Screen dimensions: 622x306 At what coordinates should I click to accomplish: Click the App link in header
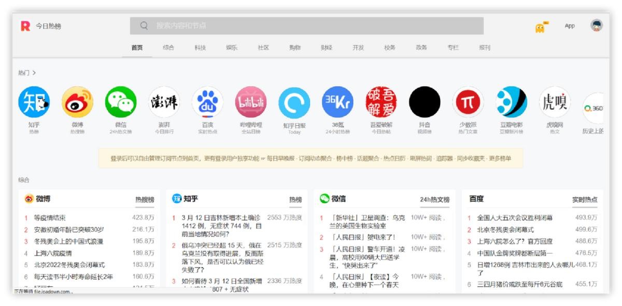click(x=570, y=26)
